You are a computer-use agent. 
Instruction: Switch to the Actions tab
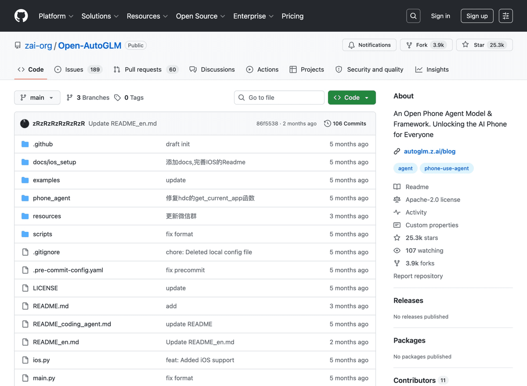262,69
